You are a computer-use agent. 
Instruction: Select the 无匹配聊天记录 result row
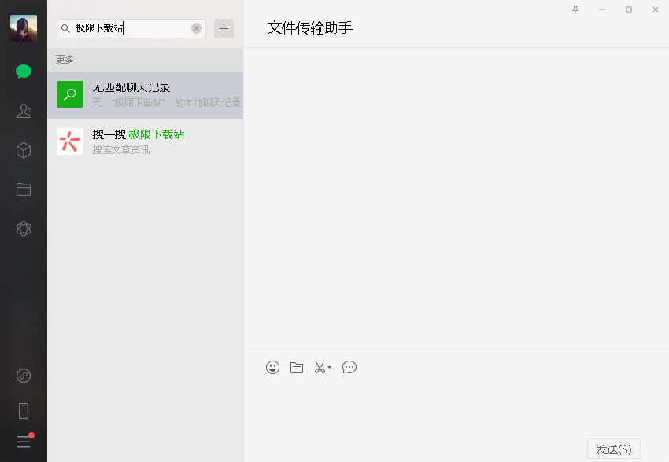click(x=146, y=94)
